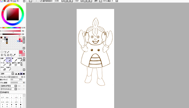Reset the canvas rotation
Screen dimensions: 189x108
click(91, 1)
